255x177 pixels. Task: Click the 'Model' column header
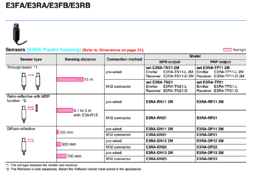[195, 56]
